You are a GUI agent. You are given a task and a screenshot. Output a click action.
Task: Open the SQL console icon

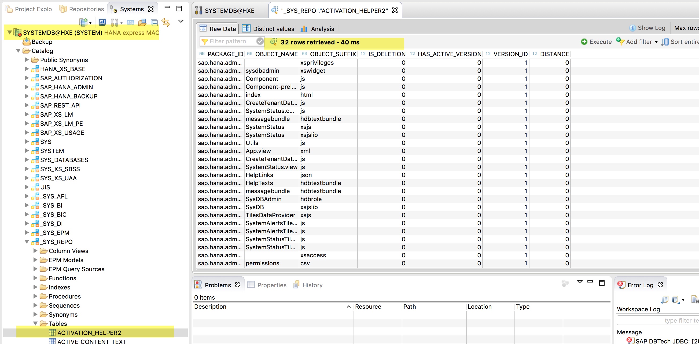click(x=130, y=22)
